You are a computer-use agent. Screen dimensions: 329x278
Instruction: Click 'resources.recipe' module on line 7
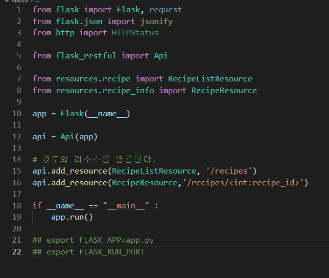(x=93, y=79)
